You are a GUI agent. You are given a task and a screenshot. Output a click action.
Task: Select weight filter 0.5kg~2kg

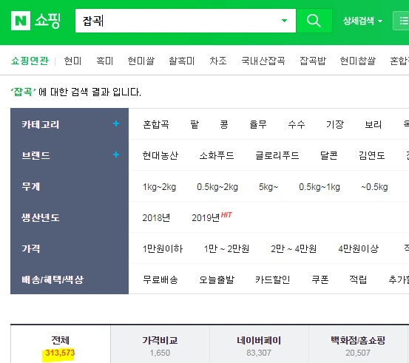tap(217, 187)
